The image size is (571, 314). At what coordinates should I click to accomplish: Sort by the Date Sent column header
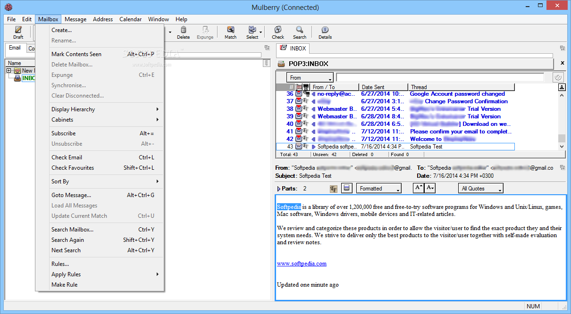tap(383, 87)
